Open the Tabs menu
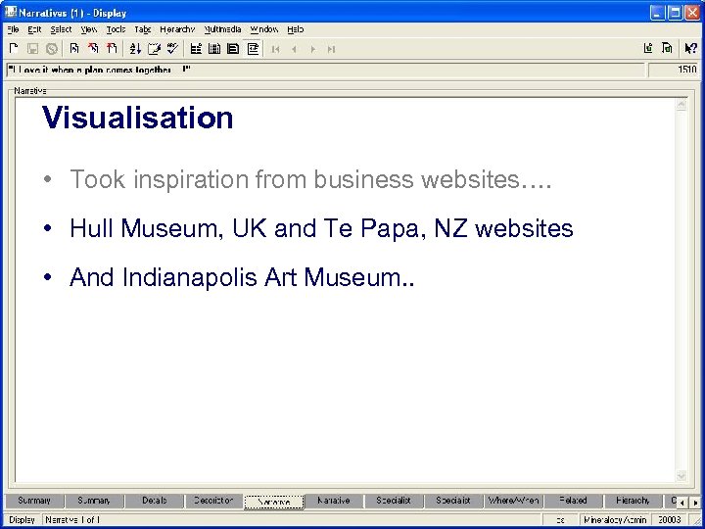705x529 pixels. [x=143, y=29]
